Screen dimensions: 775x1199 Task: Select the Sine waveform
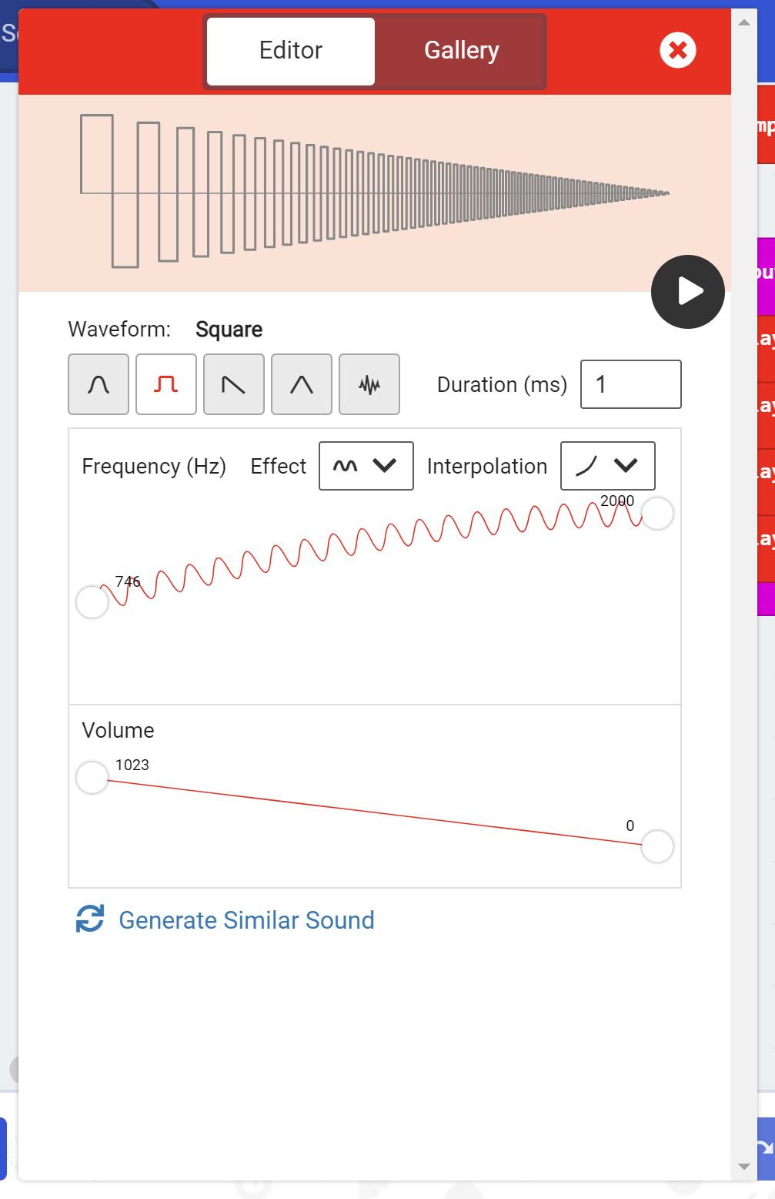(x=98, y=384)
